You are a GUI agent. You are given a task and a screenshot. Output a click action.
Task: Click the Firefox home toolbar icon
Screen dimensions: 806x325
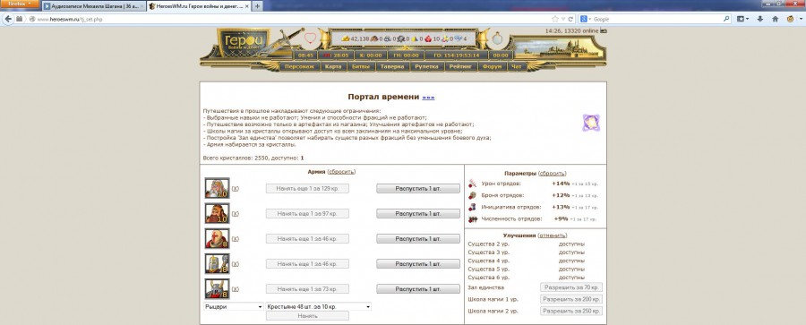click(775, 19)
